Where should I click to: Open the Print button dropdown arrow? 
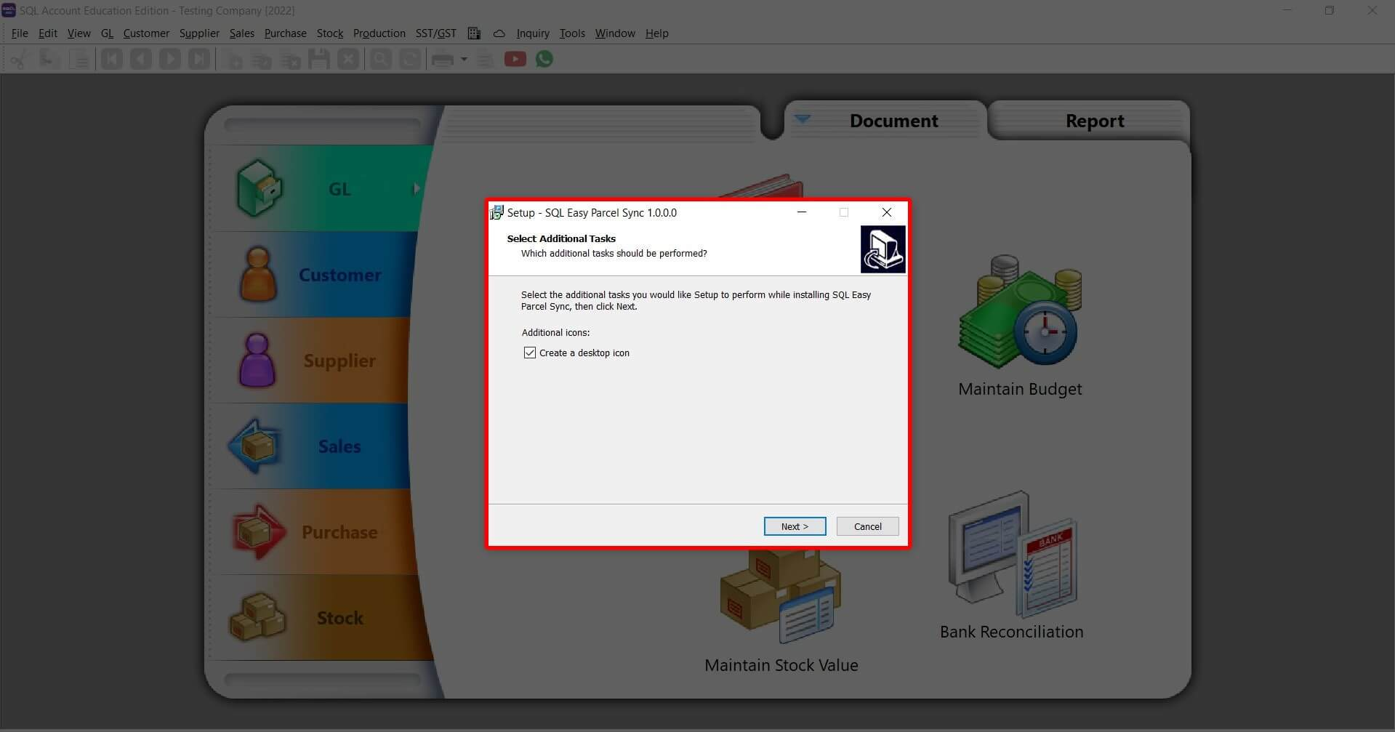coord(464,60)
